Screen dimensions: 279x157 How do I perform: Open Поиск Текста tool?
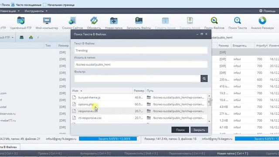pos(238,20)
